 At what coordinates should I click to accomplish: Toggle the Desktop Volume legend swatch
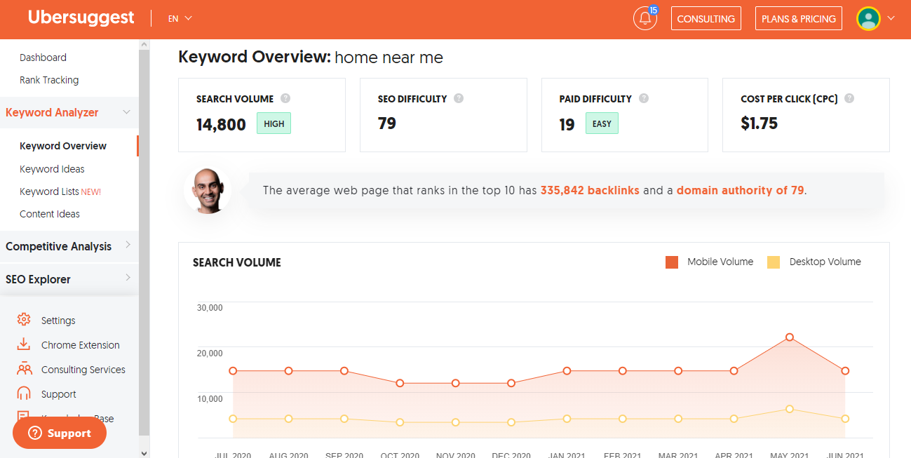(774, 262)
